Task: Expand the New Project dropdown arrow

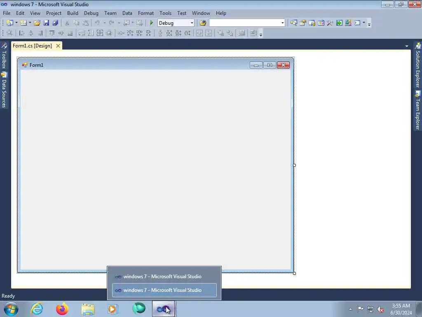Action: [16, 23]
